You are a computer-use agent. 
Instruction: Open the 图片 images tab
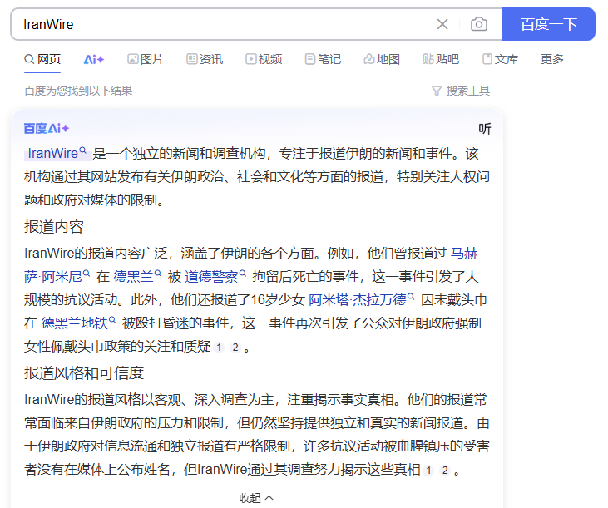[146, 59]
